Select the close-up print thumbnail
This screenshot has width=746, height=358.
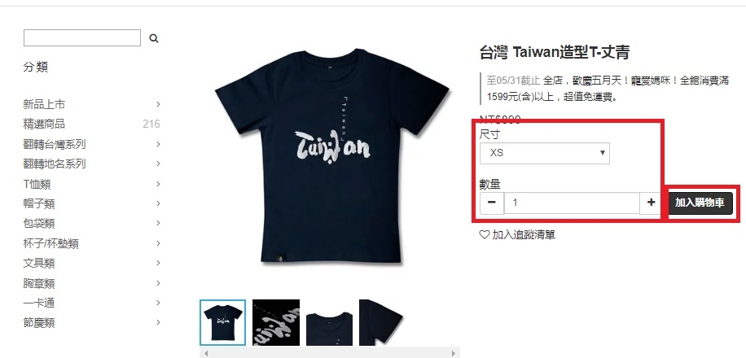(x=276, y=322)
